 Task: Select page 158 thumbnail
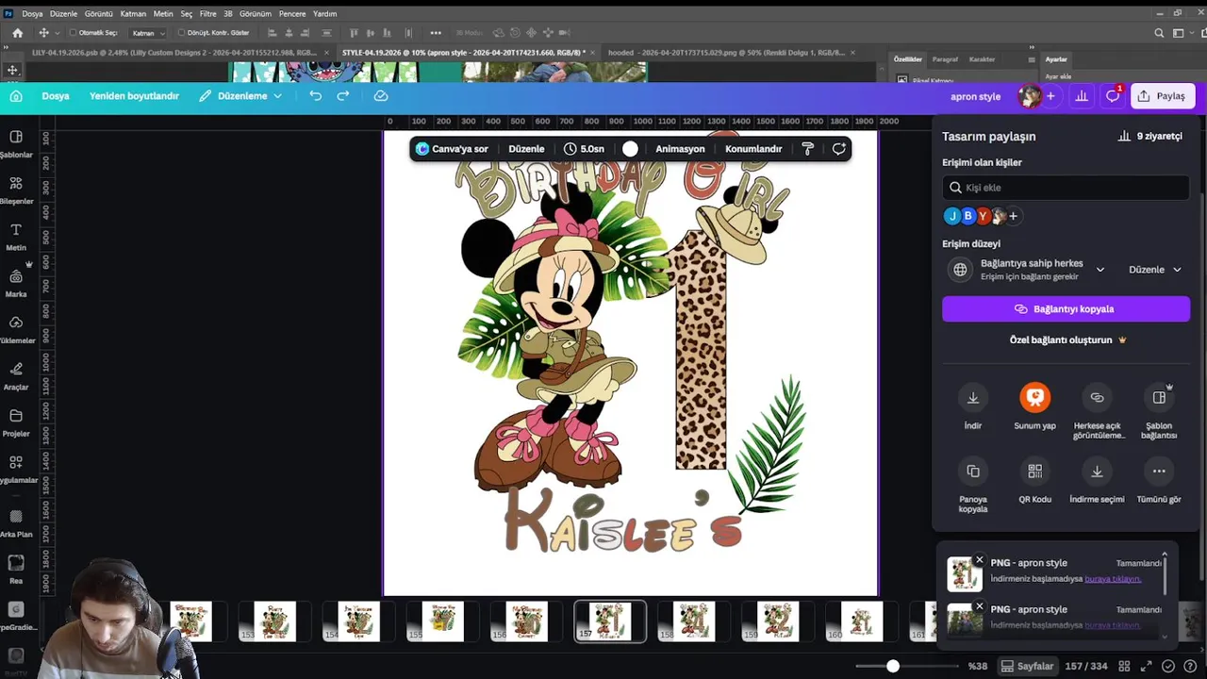[x=692, y=622]
